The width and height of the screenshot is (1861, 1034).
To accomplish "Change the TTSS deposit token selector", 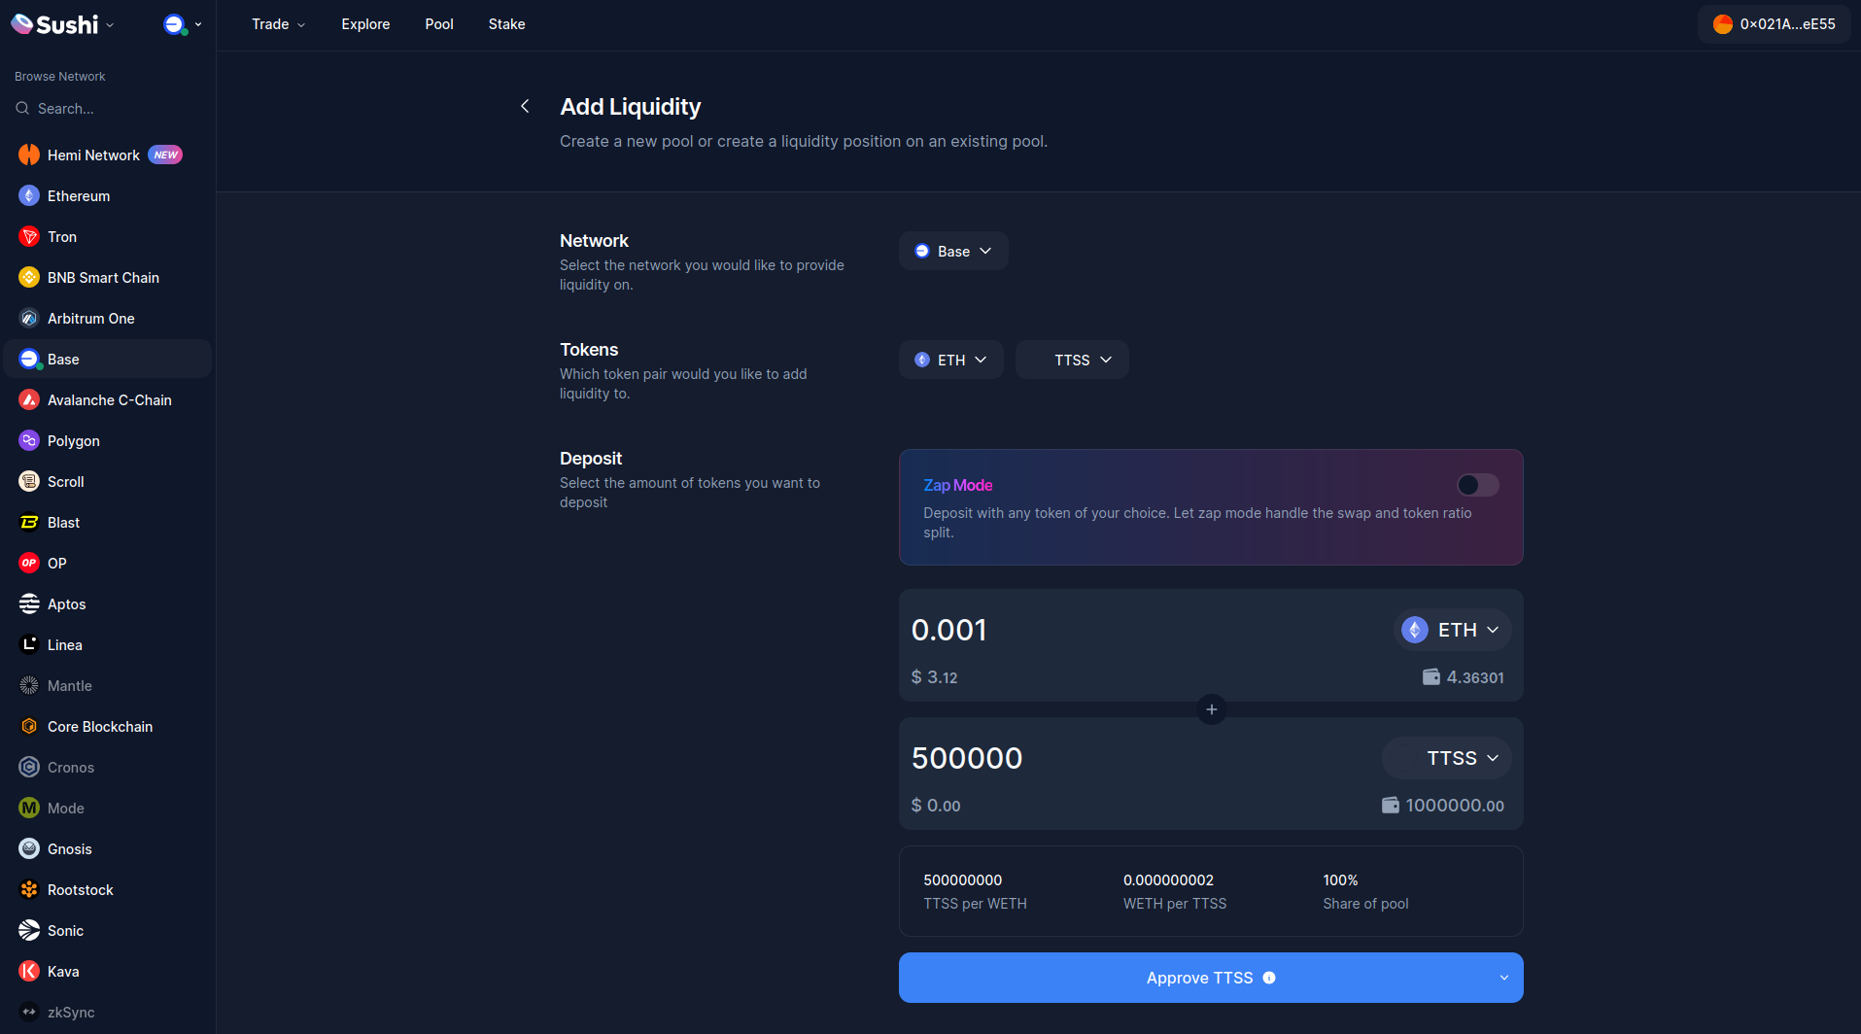I will pos(1446,758).
